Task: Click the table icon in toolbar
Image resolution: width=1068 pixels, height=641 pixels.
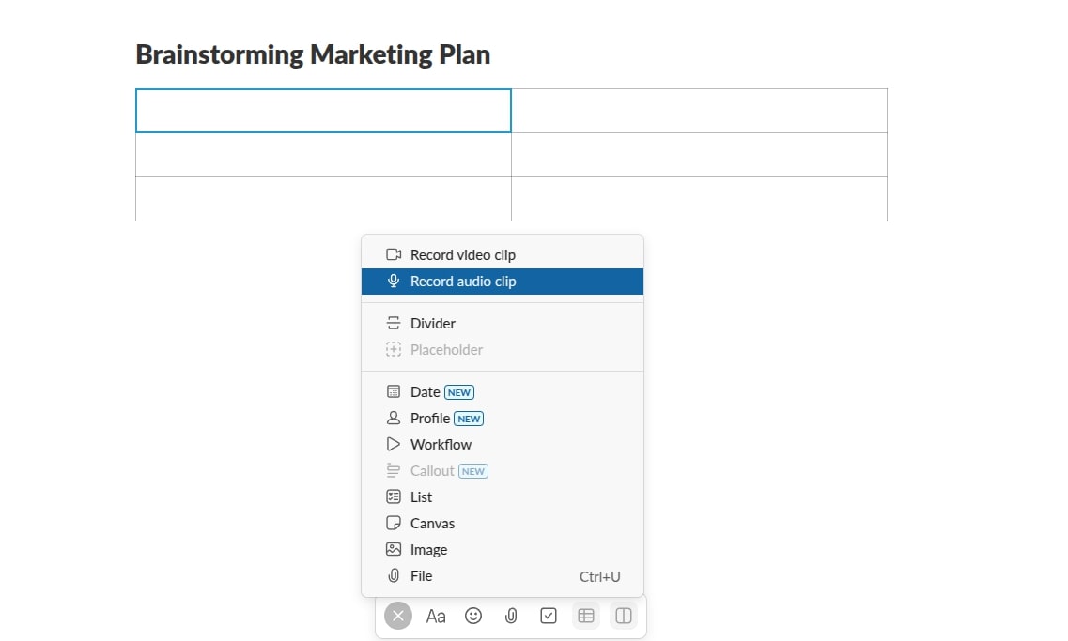Action: [x=586, y=616]
